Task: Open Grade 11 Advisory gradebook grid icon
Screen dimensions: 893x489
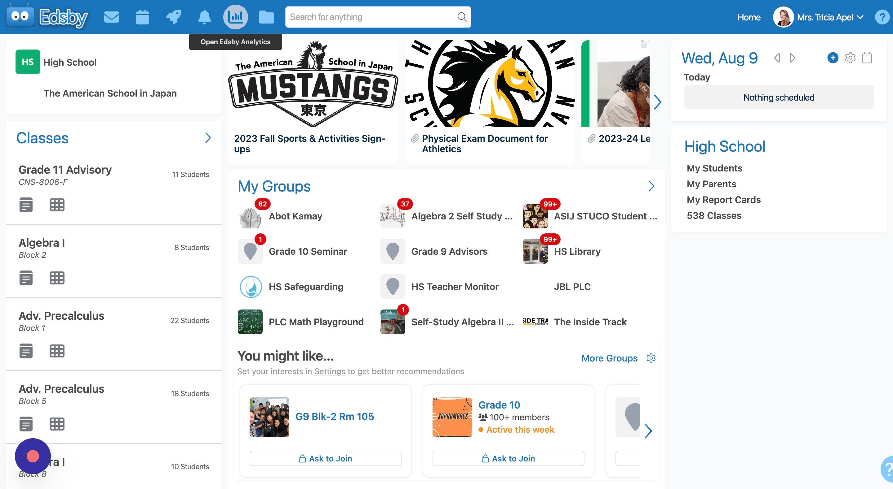Action: pos(57,205)
